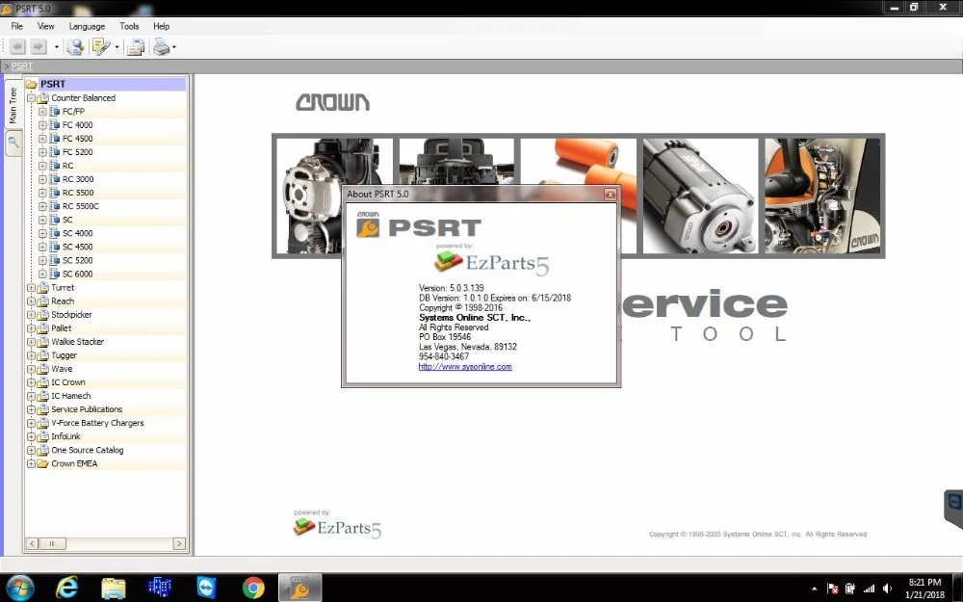Image resolution: width=963 pixels, height=602 pixels.
Task: Select the Service Publications tree item
Action: pyautogui.click(x=87, y=409)
